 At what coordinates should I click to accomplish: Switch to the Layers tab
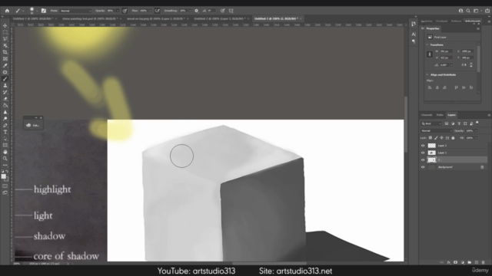tap(451, 115)
